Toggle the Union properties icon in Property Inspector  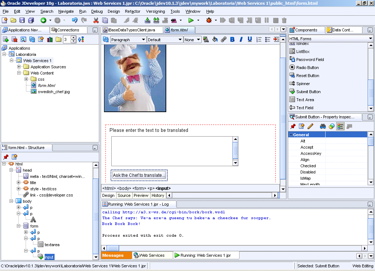331,126
